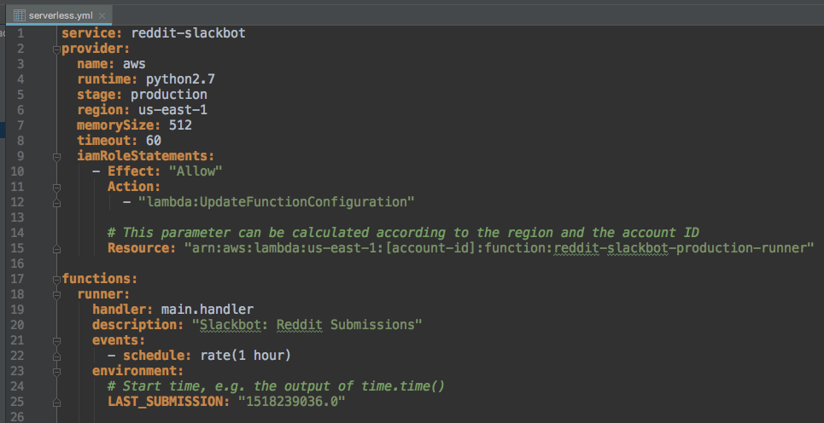The height and width of the screenshot is (423, 824).
Task: Collapse the Action block fold marker
Action: (x=56, y=187)
